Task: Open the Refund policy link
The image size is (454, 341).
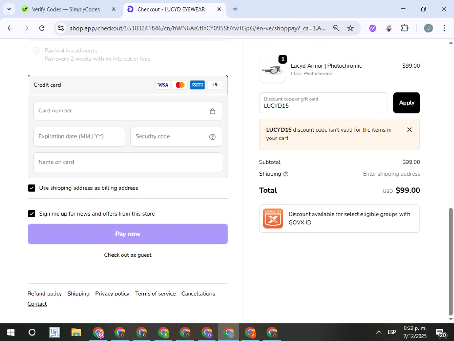Action: pyautogui.click(x=44, y=293)
